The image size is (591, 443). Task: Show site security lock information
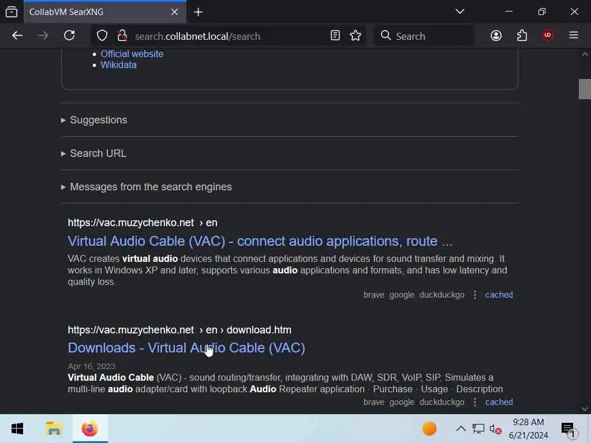pos(122,36)
